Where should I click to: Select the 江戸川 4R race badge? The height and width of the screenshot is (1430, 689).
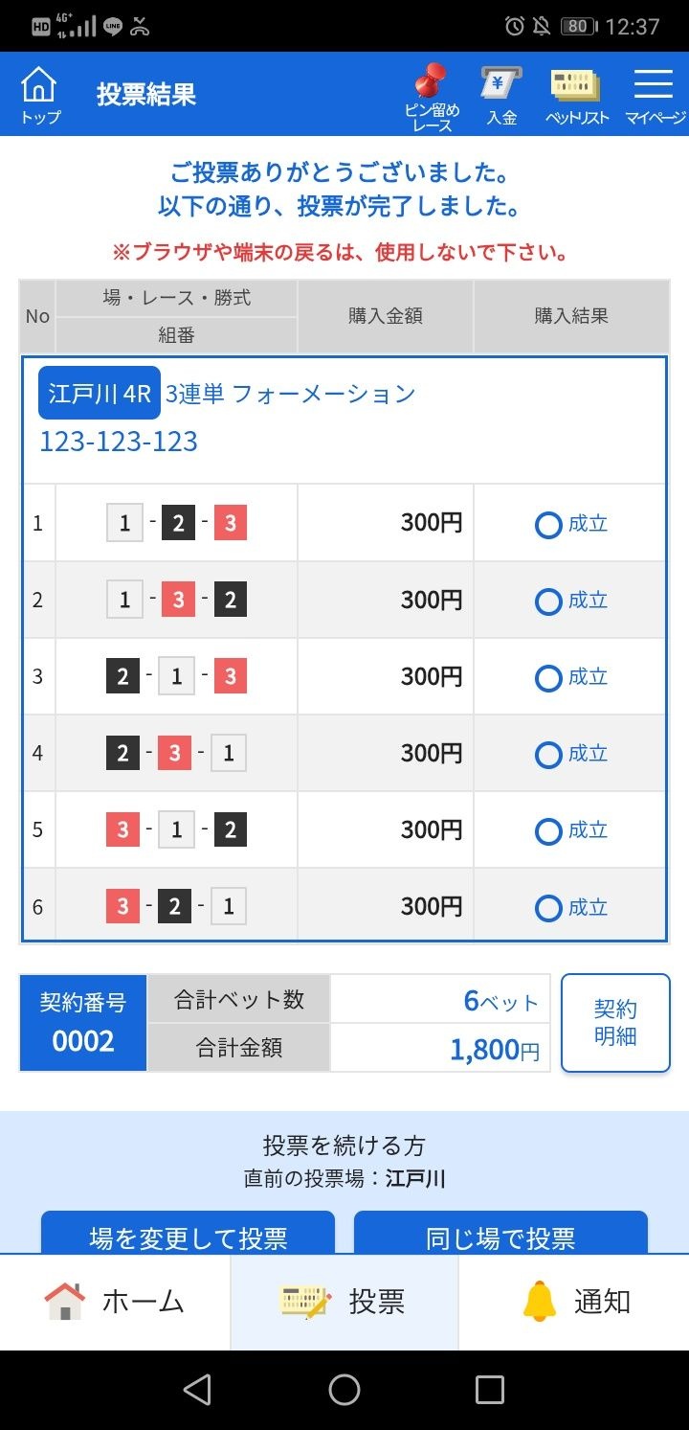tap(100, 394)
